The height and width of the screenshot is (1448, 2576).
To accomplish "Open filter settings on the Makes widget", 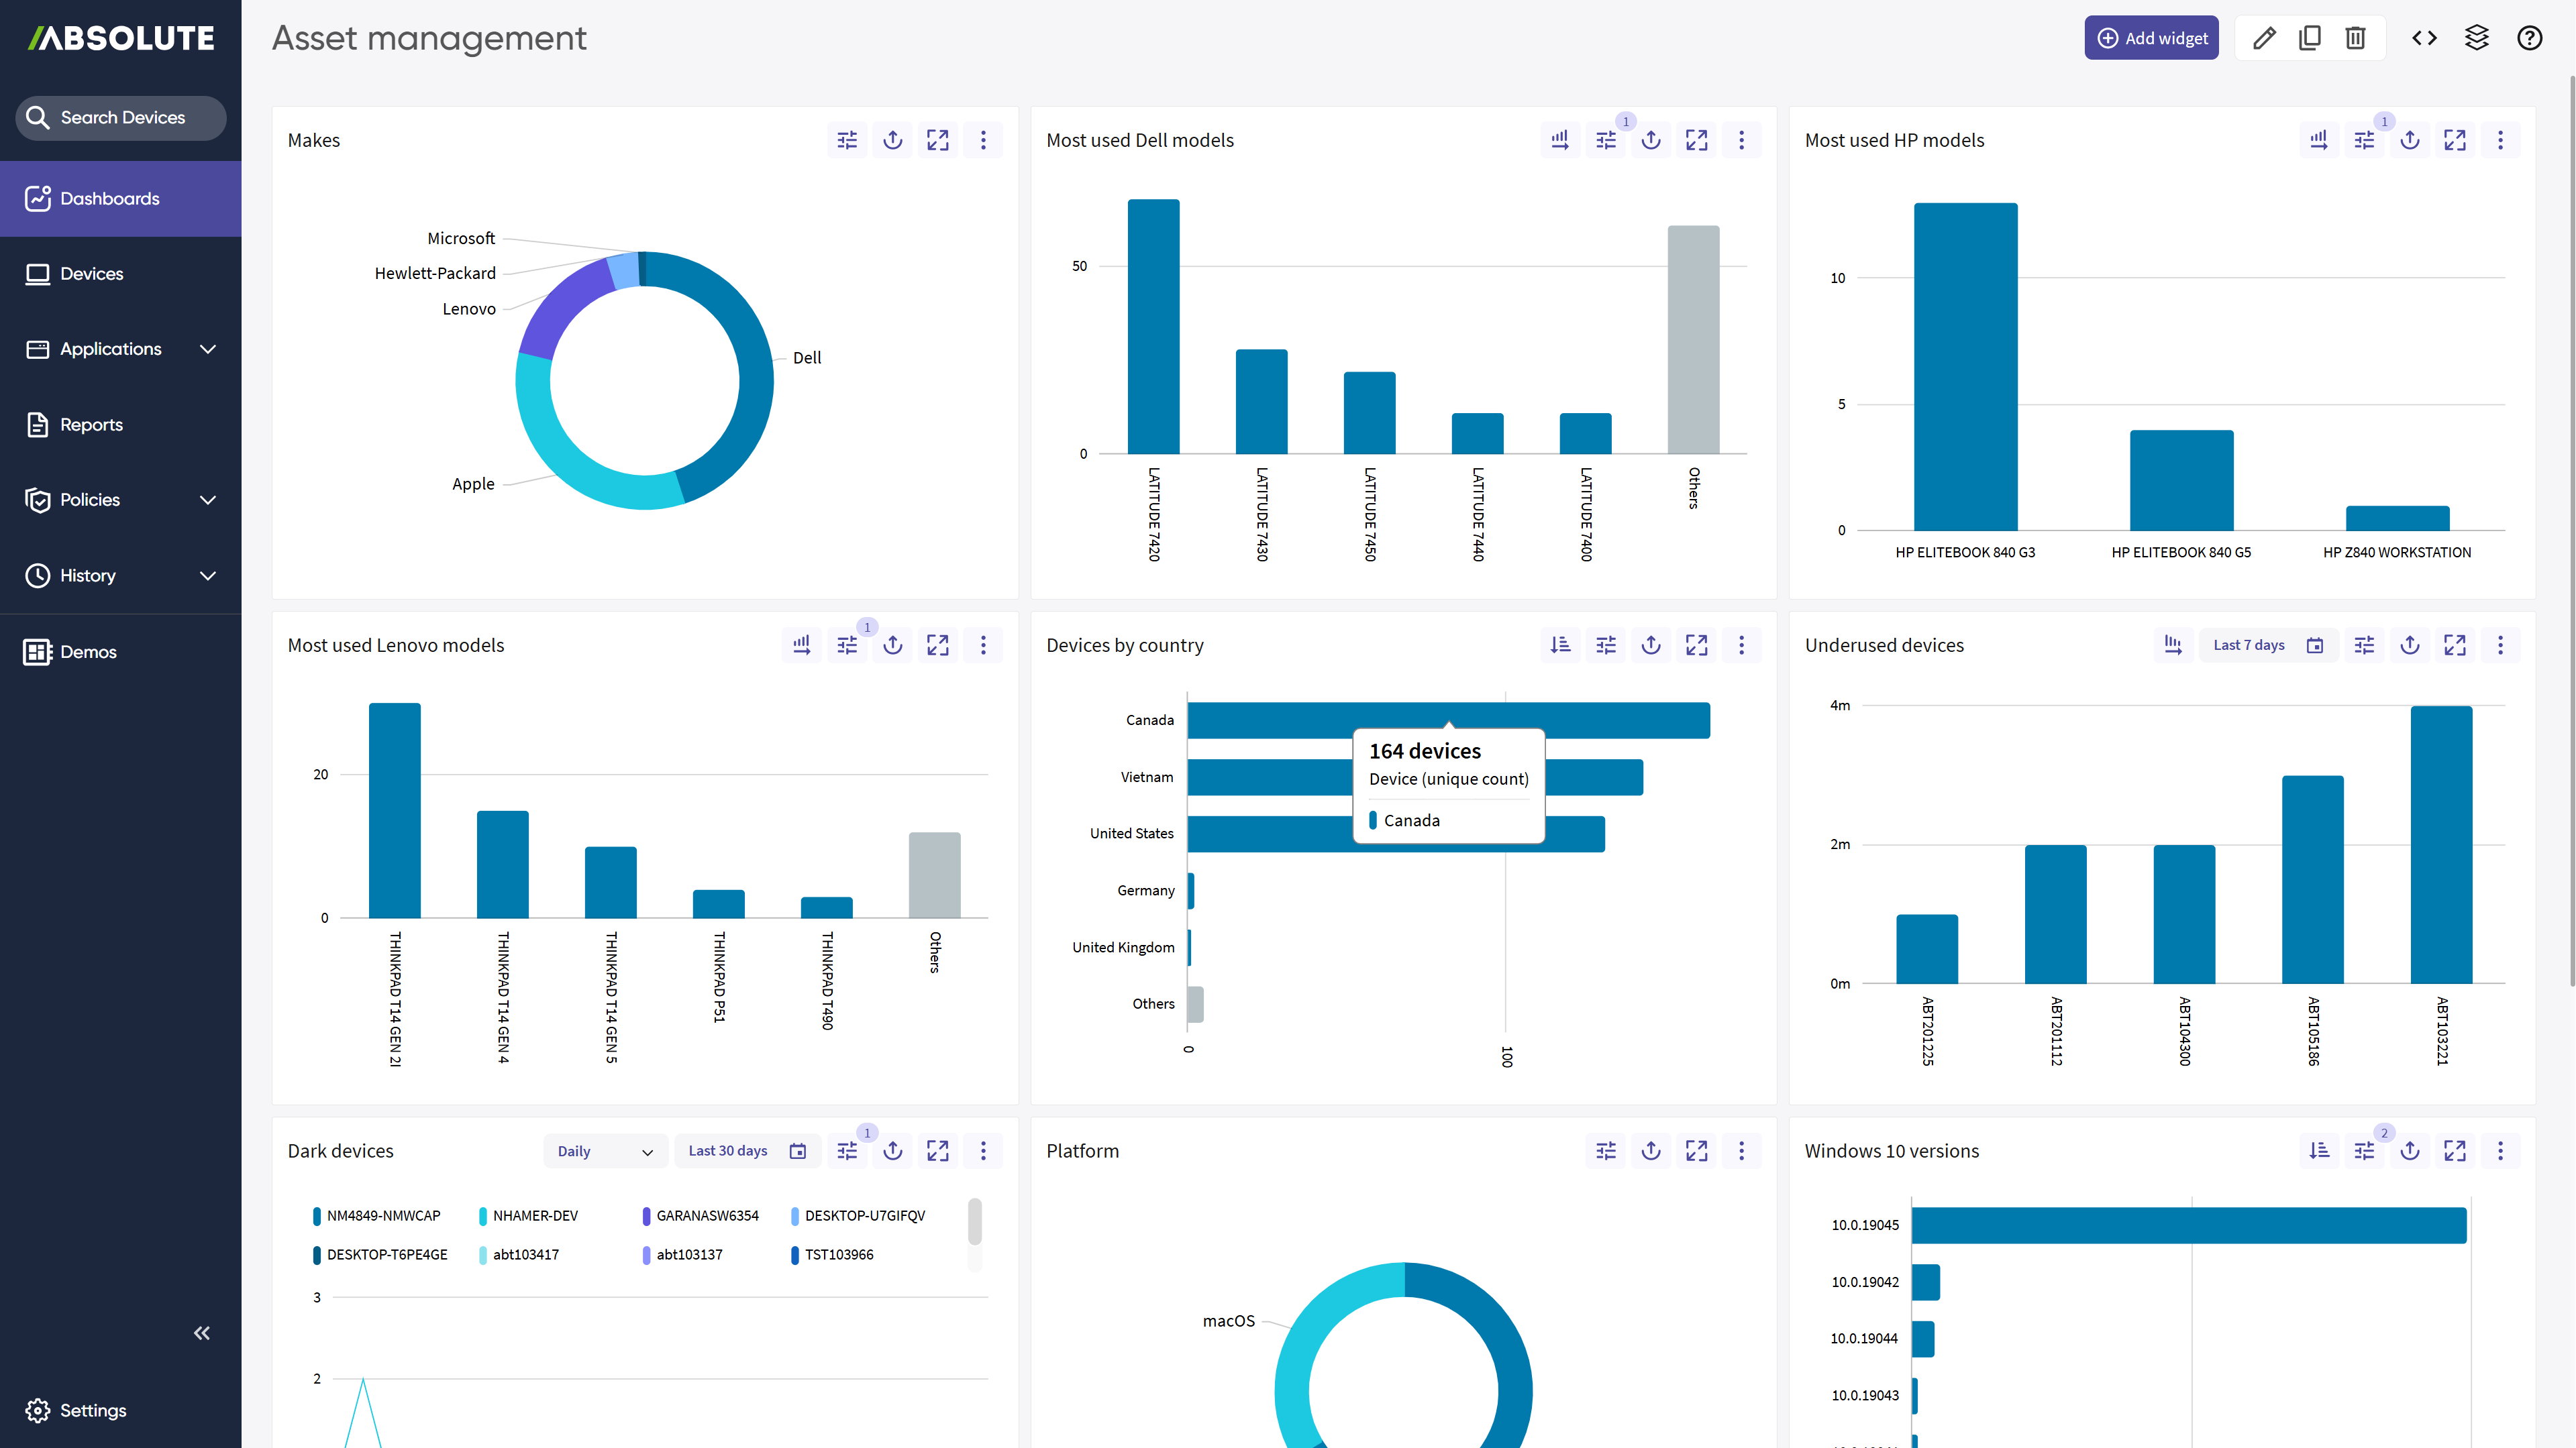I will click(x=847, y=140).
